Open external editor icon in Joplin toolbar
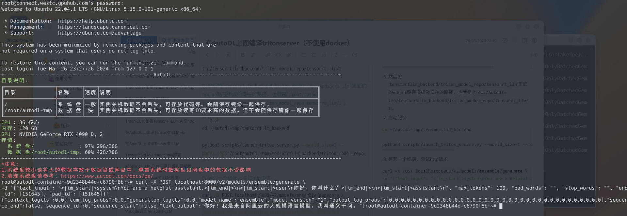This screenshot has width=627, height=216. 228,55
